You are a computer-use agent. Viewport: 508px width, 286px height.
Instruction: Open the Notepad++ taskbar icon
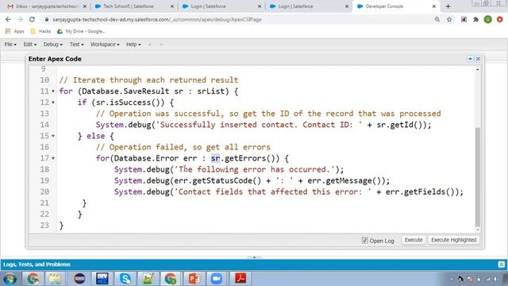tap(148, 279)
